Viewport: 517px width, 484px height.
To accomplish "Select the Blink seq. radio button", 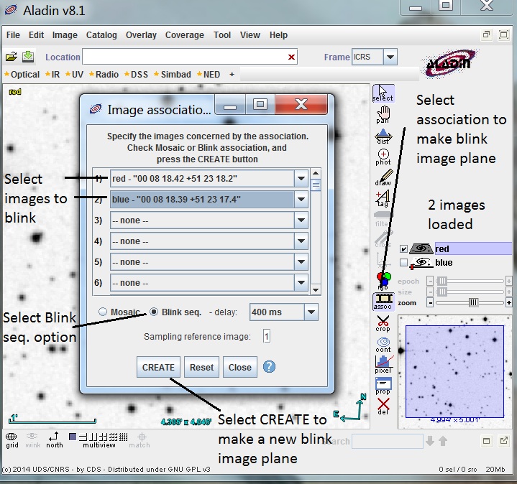I will coord(154,312).
